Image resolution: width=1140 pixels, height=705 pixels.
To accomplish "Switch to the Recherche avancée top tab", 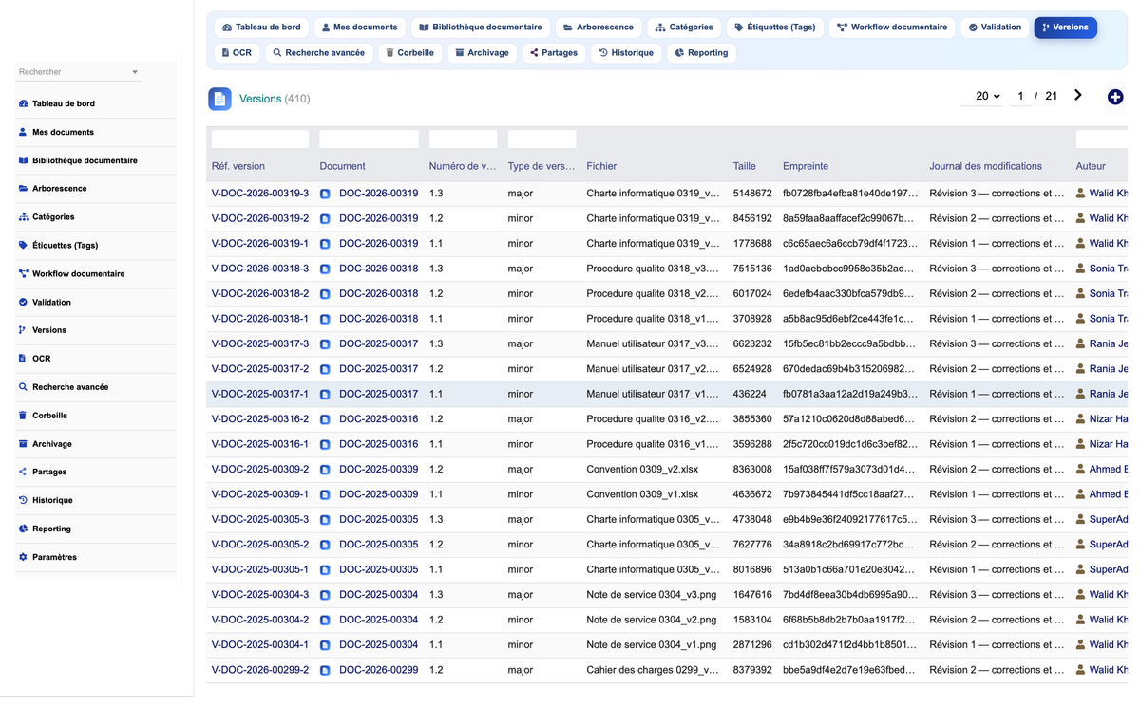I will (x=319, y=53).
